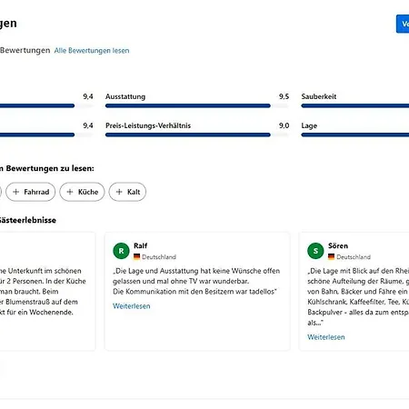Image resolution: width=409 pixels, height=409 pixels.
Task: Click the Lage rating bar
Action: coord(355,135)
